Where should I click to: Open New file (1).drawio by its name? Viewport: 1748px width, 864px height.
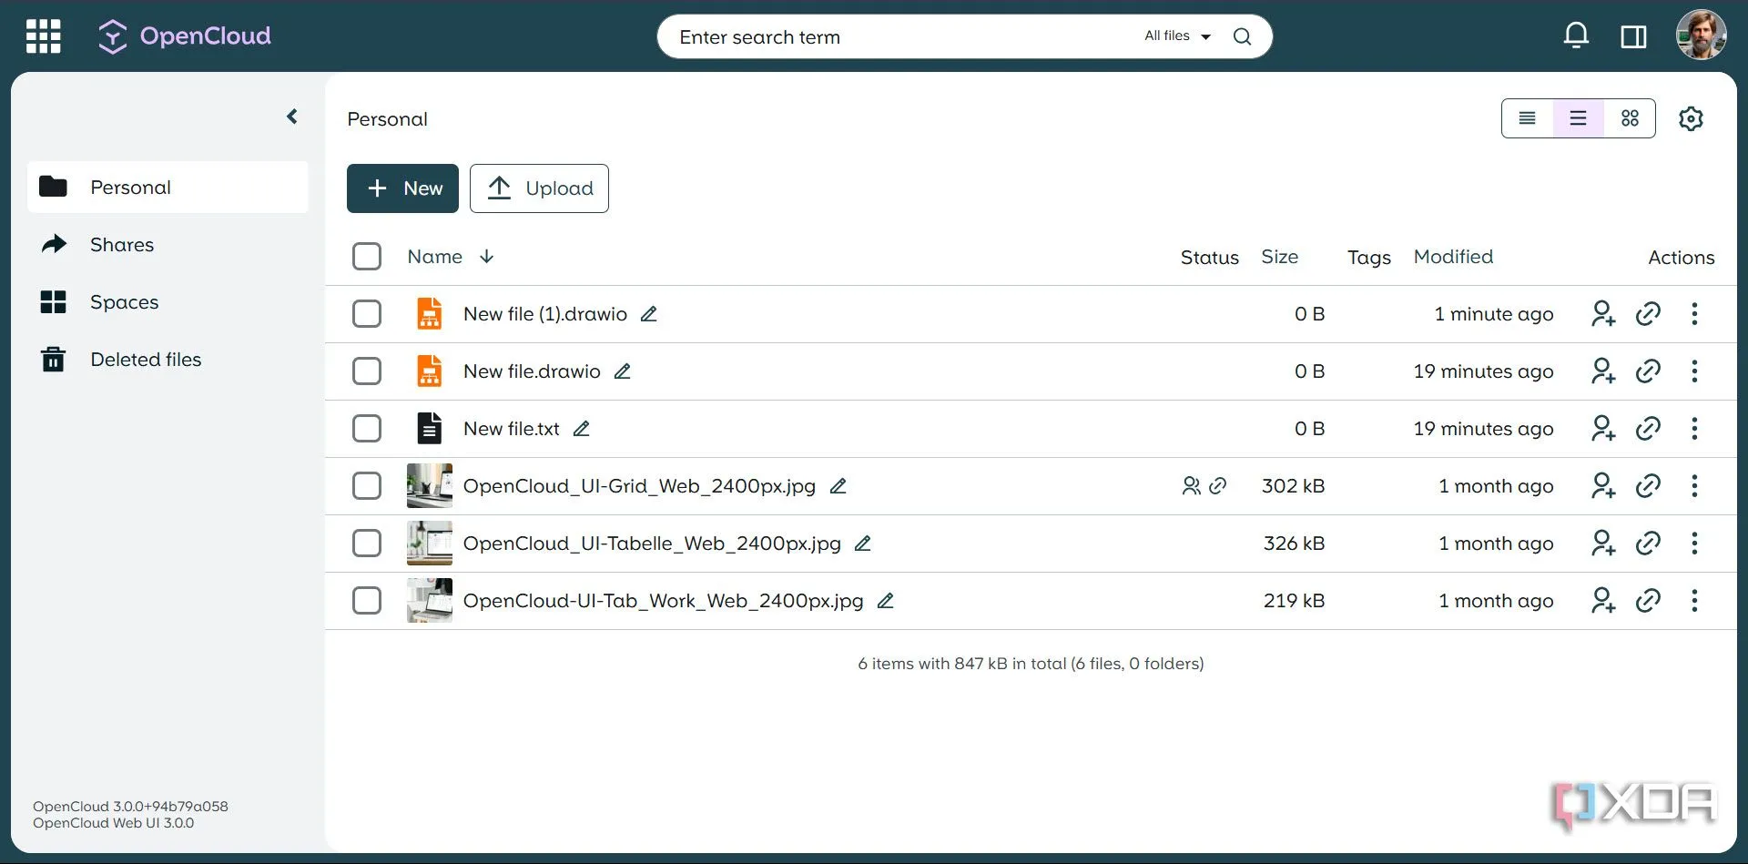click(545, 314)
